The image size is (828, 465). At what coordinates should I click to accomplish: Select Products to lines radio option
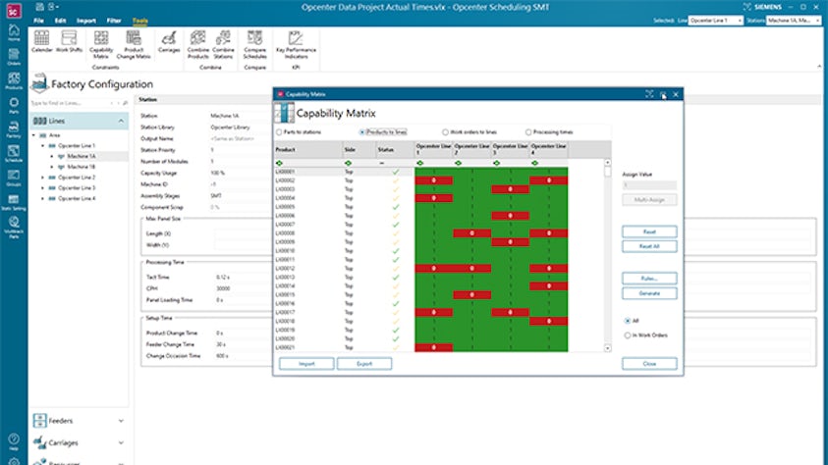coord(362,132)
